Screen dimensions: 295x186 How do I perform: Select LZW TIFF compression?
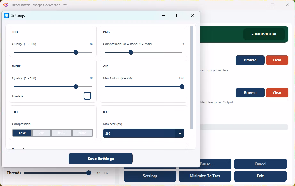tap(22, 133)
